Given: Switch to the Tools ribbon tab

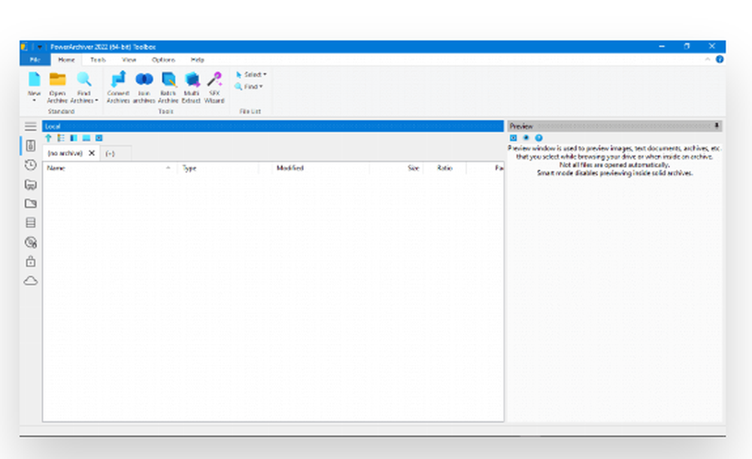Looking at the screenshot, I should pyautogui.click(x=98, y=59).
